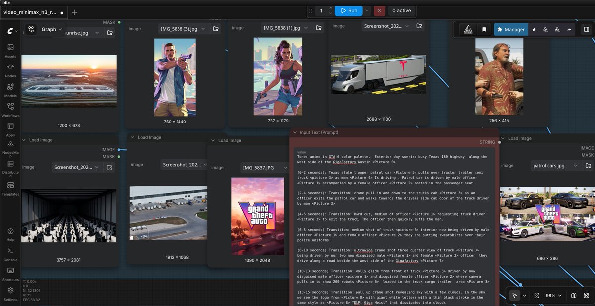This screenshot has width=595, height=306.
Task: Click the star icon right of Manager
Action: pos(534,29)
